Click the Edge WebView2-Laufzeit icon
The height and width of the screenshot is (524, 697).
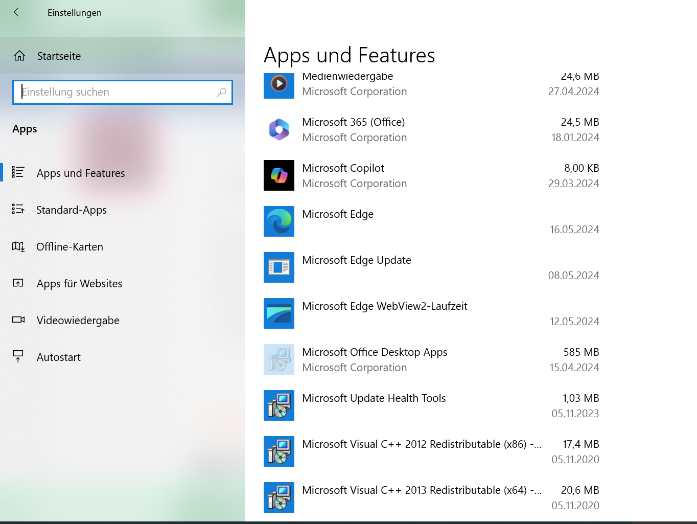tap(279, 313)
